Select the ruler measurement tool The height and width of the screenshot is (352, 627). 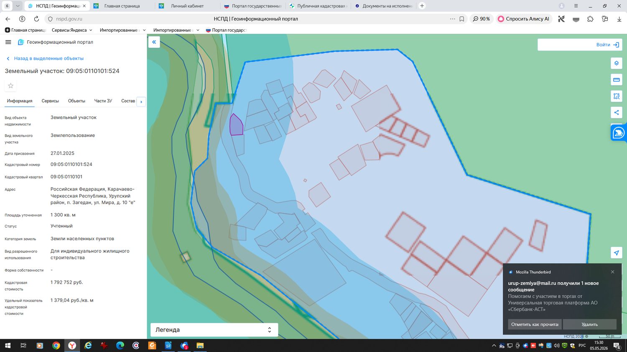point(616,80)
